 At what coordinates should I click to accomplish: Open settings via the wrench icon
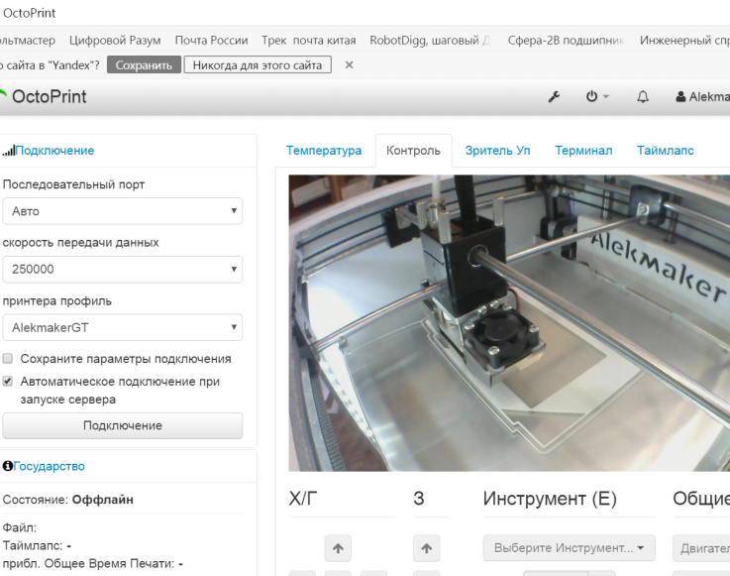[554, 97]
